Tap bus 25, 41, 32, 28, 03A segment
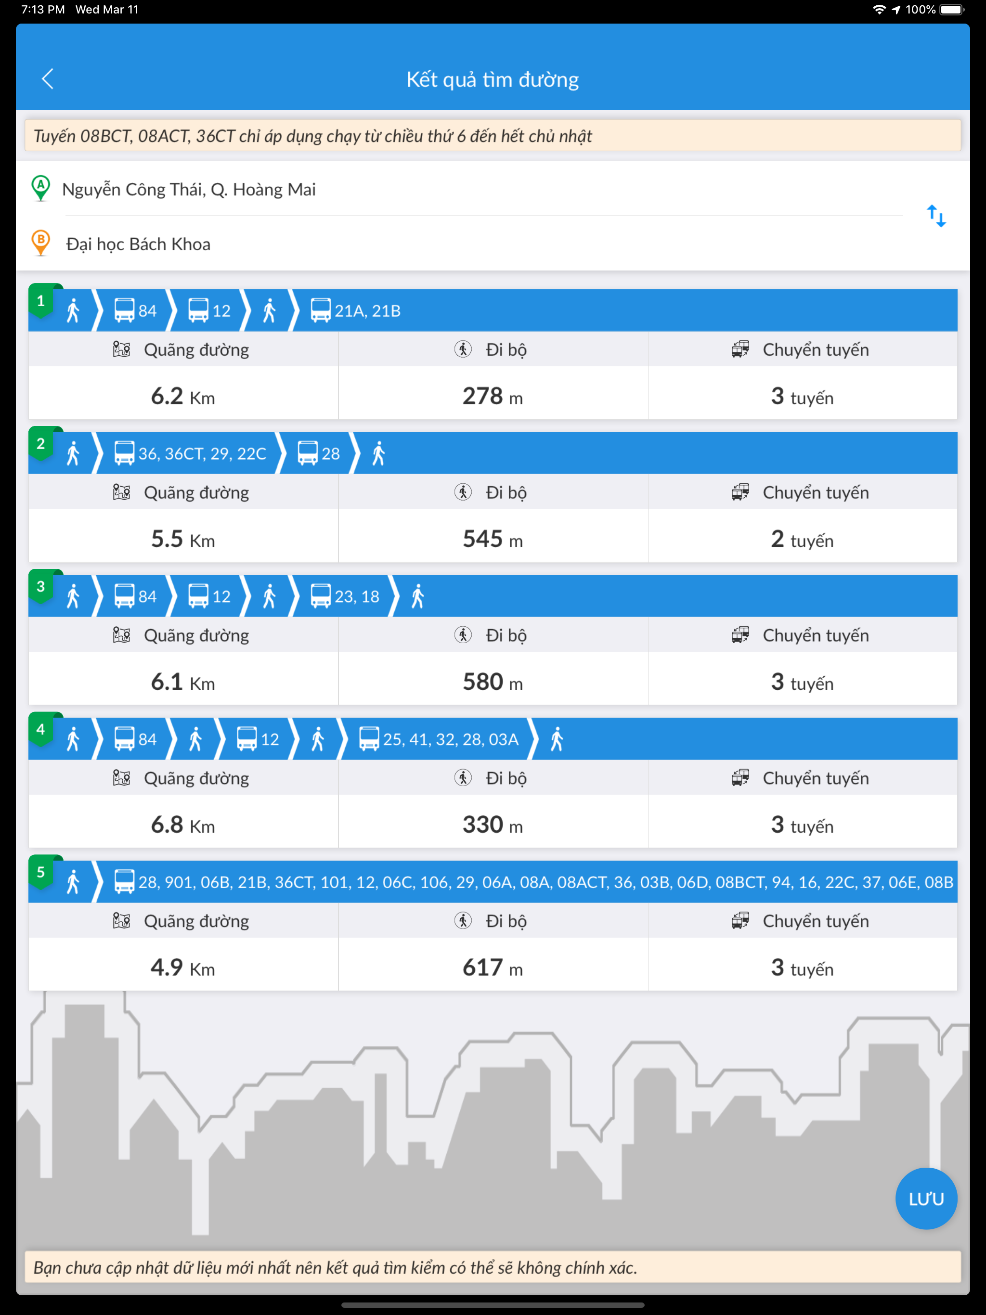 click(439, 739)
